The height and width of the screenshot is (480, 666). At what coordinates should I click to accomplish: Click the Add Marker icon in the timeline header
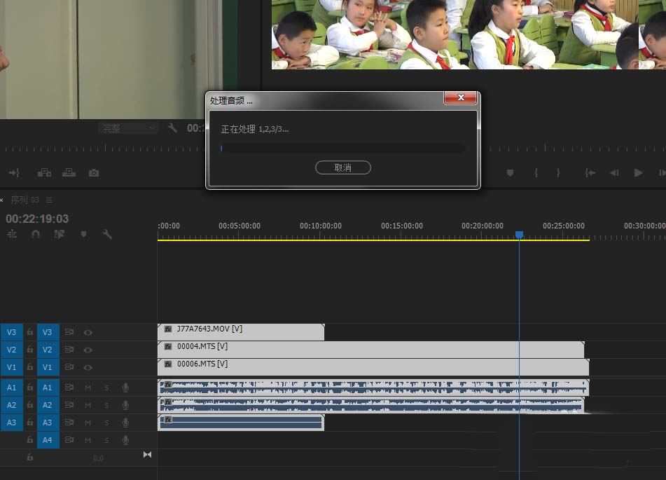[83, 234]
